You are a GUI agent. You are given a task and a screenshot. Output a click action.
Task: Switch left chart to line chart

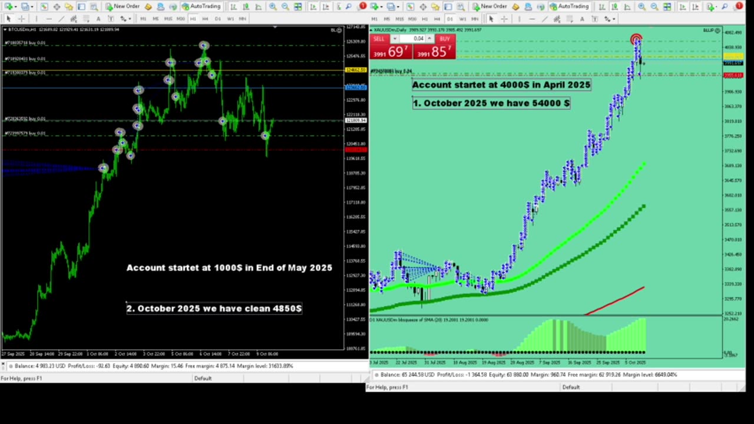(257, 6)
